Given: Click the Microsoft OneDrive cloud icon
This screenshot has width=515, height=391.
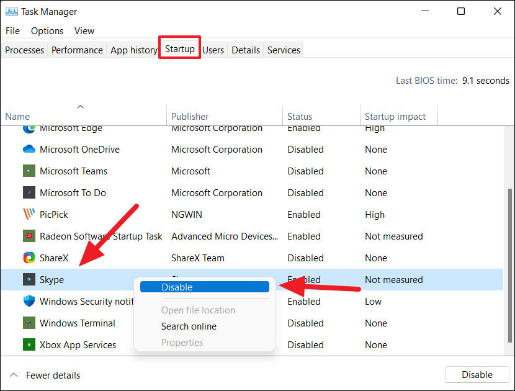Looking at the screenshot, I should pyautogui.click(x=29, y=149).
